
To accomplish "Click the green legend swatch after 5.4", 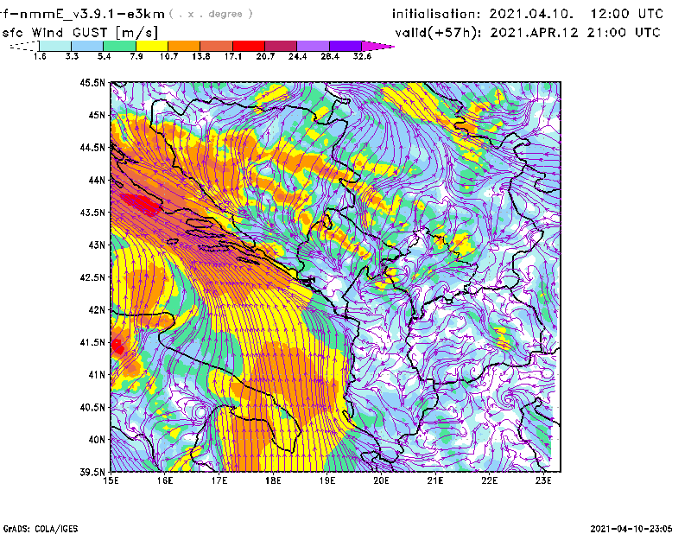I will point(119,46).
